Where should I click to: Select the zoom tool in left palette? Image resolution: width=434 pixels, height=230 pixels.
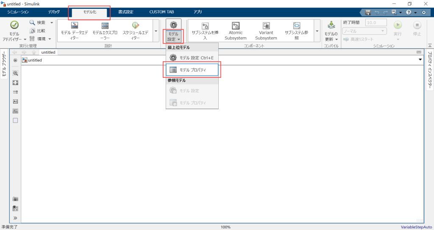coord(15,73)
